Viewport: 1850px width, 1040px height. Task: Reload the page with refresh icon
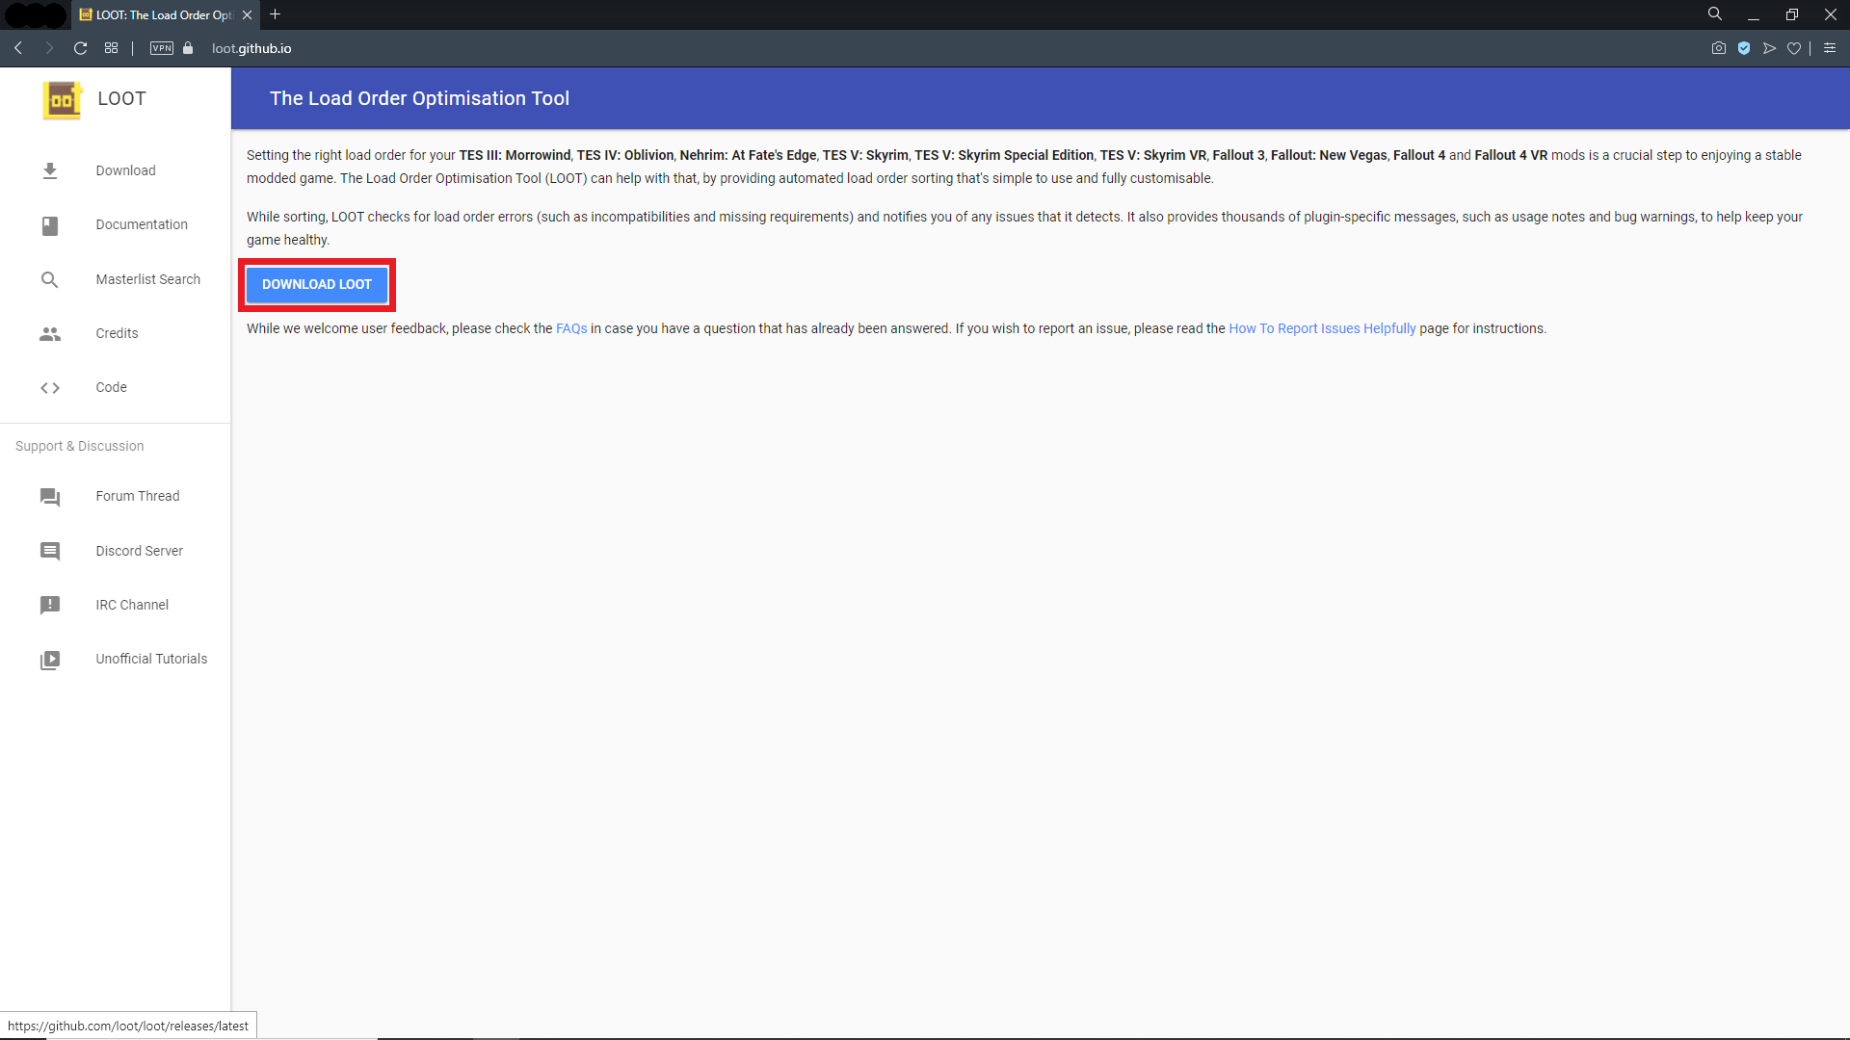point(81,48)
